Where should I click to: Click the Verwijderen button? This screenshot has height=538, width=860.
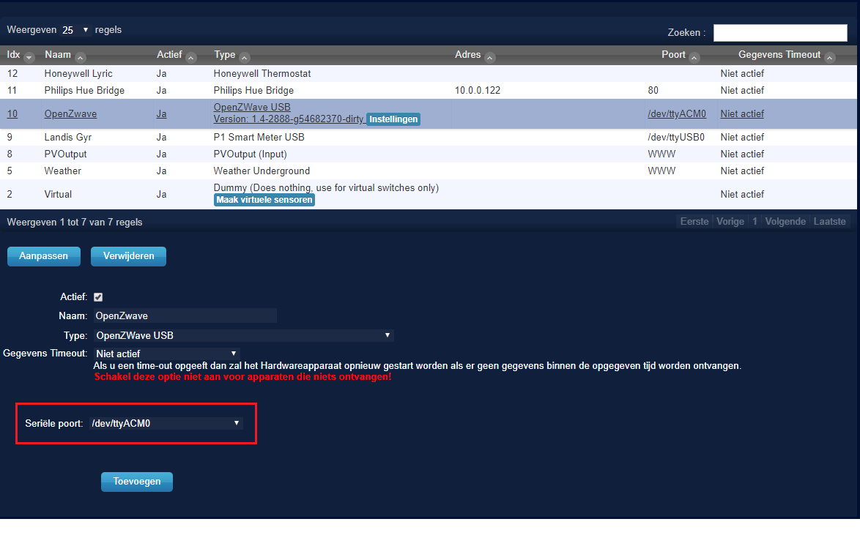point(128,256)
